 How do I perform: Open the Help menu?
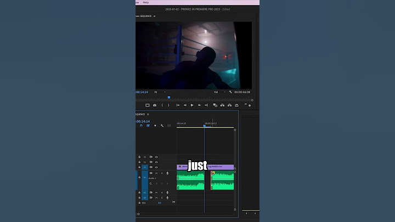pos(146,2)
